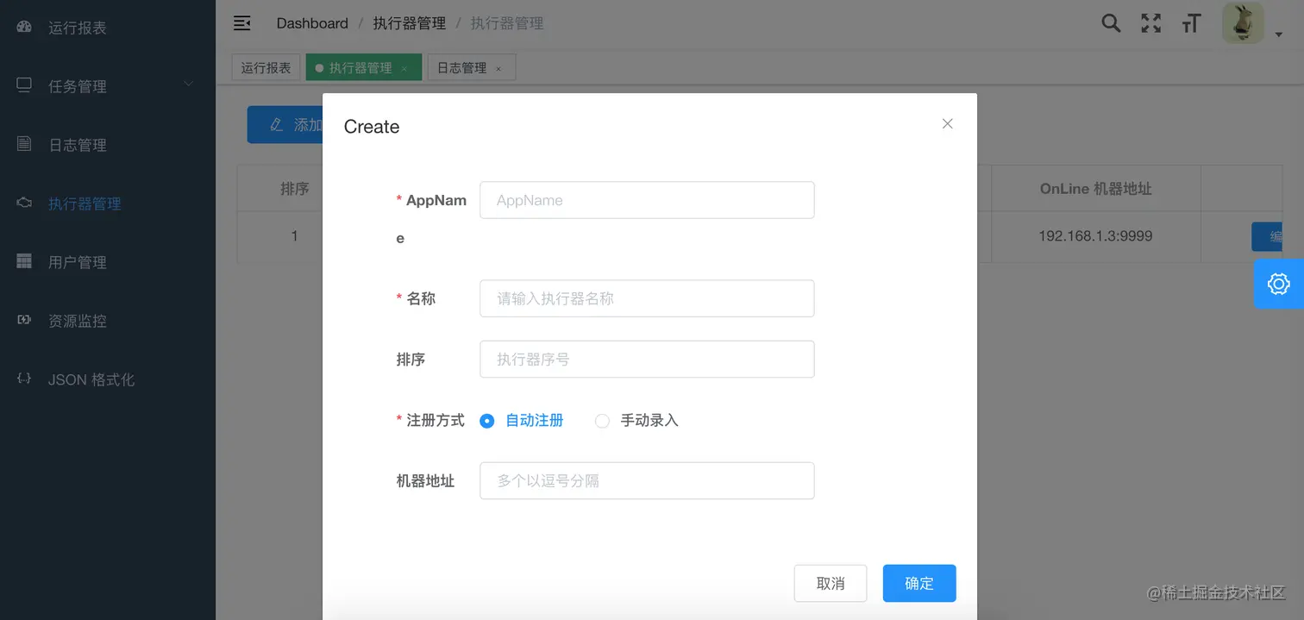
Task: Close the 日志管理 tab via its x
Action: [x=498, y=68]
